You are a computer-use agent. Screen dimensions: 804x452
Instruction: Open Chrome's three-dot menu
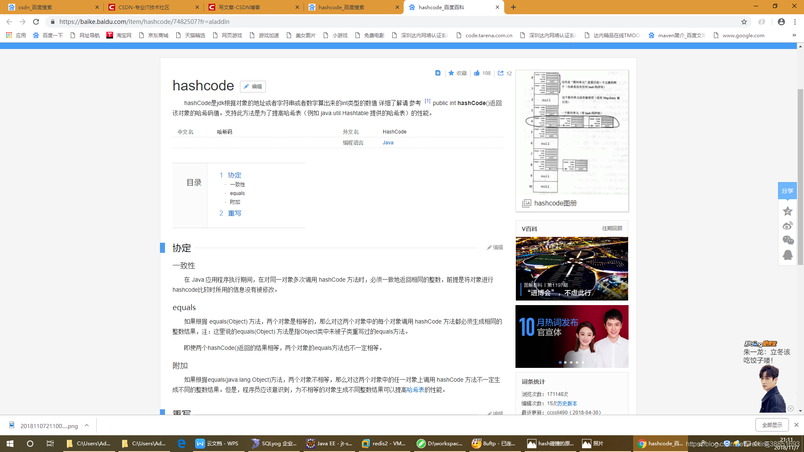(795, 22)
